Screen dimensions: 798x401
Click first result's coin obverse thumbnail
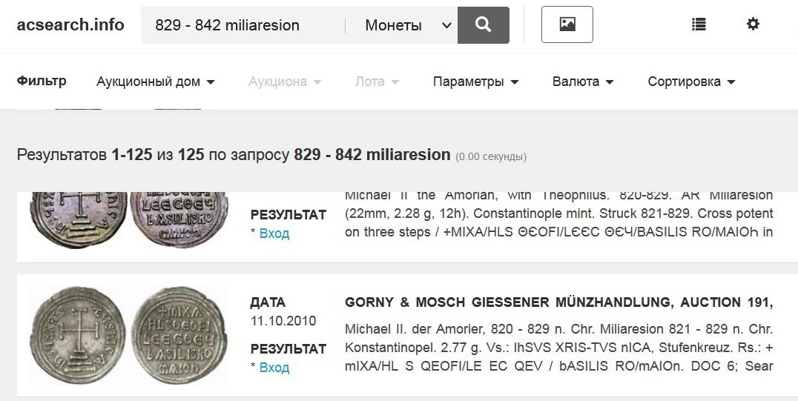click(76, 219)
